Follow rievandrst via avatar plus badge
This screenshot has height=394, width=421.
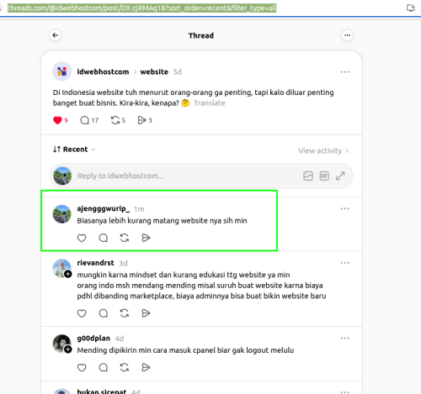click(x=68, y=274)
